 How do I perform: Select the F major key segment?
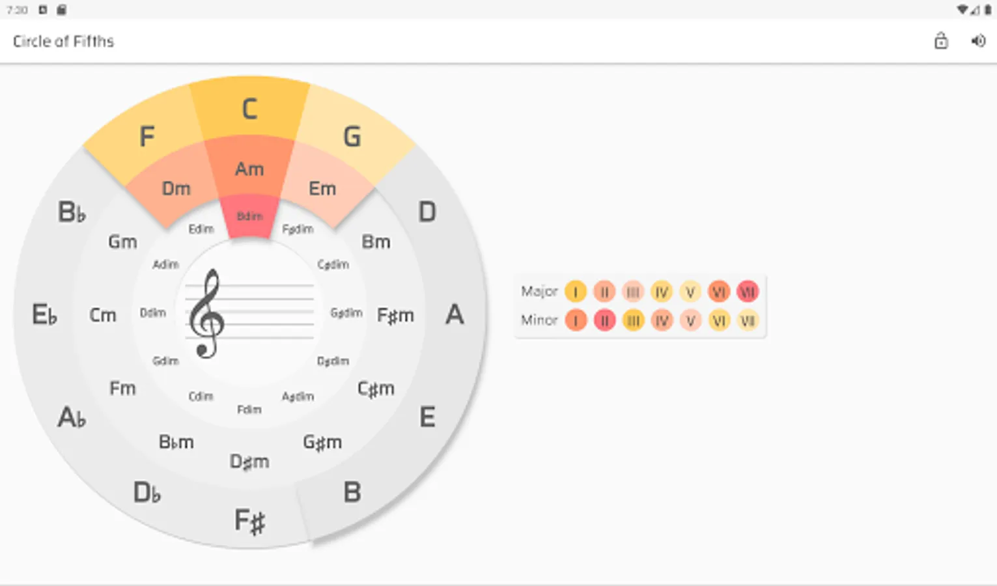pyautogui.click(x=147, y=137)
